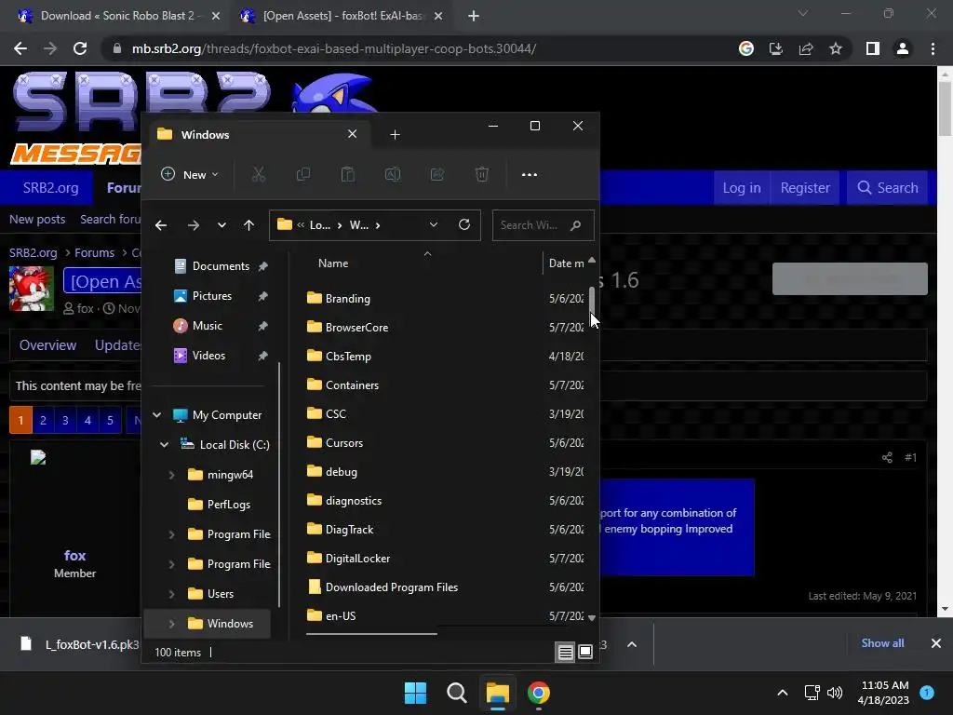Expand Users folder in navigation tree
The image size is (953, 715).
tap(172, 593)
